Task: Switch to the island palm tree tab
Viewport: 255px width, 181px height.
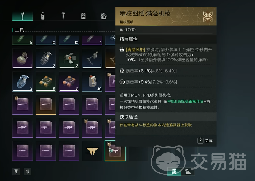Action: [188, 172]
